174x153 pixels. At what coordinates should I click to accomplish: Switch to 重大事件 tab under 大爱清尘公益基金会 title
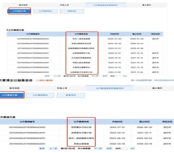[157, 88]
